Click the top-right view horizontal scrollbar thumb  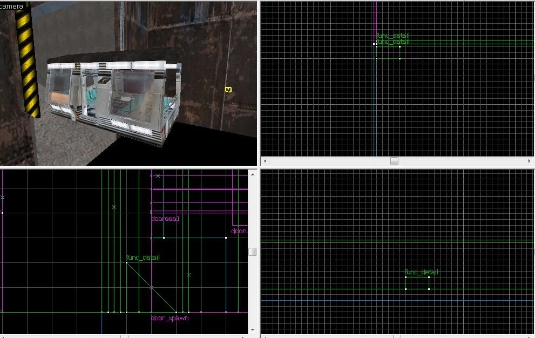[x=394, y=161]
